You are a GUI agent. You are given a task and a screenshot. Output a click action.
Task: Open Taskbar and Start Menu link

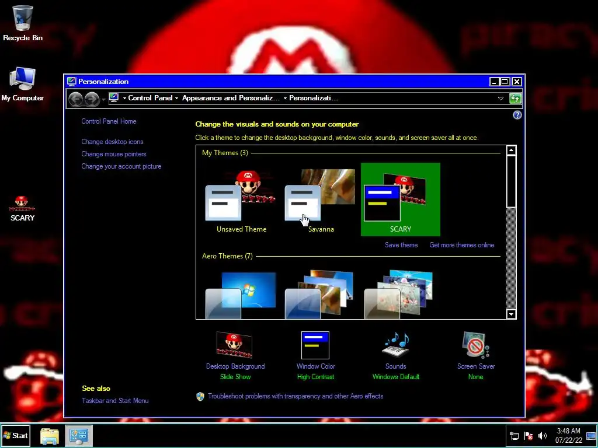point(115,401)
